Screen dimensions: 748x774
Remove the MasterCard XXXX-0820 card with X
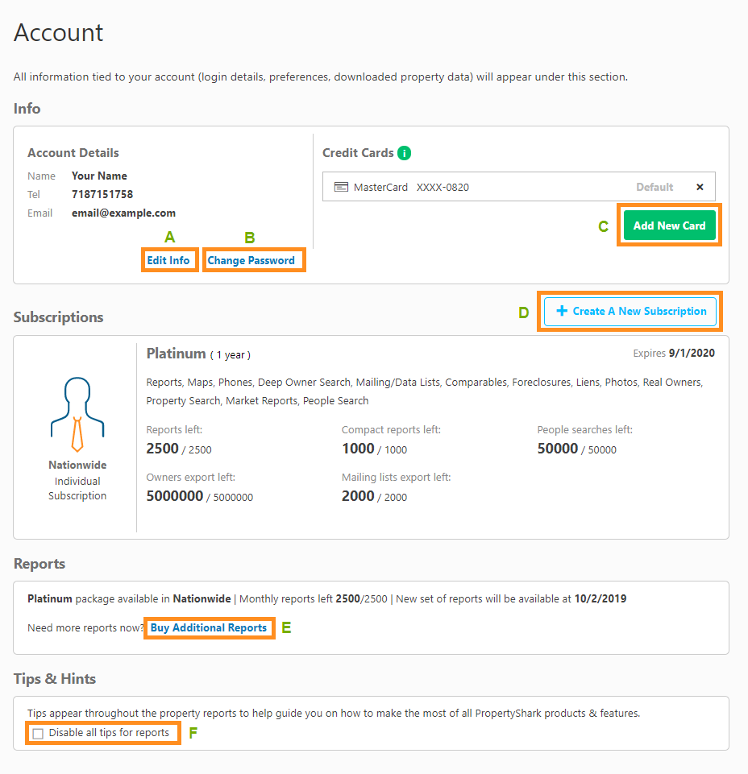[700, 187]
